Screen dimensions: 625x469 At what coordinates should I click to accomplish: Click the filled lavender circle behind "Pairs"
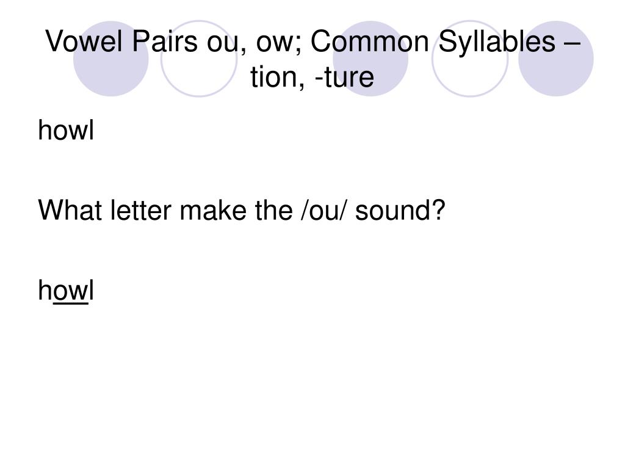point(111,59)
